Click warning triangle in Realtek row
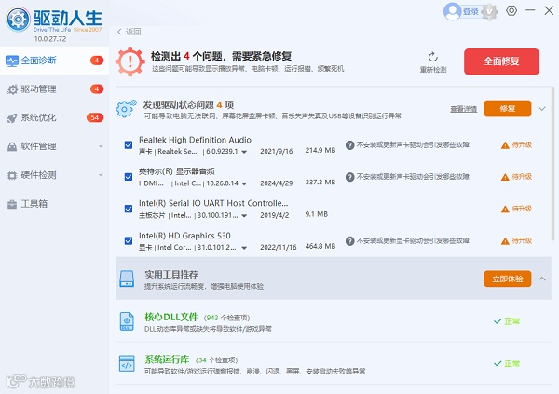This screenshot has width=559, height=394. coord(505,145)
